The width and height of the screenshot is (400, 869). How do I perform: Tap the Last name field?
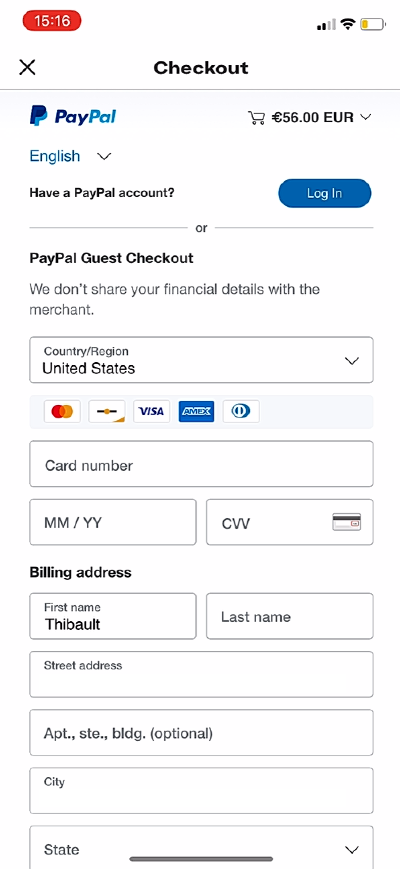[290, 616]
